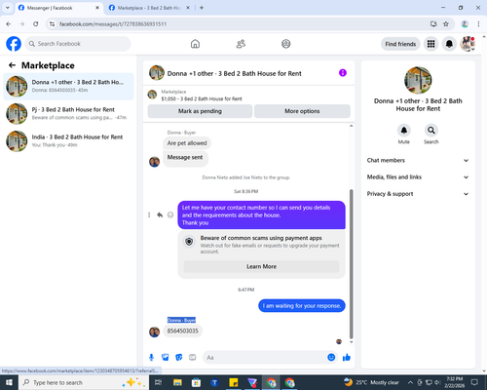Record a voice clip with the microphone
Screen dimensions: 487x390
pos(151,358)
